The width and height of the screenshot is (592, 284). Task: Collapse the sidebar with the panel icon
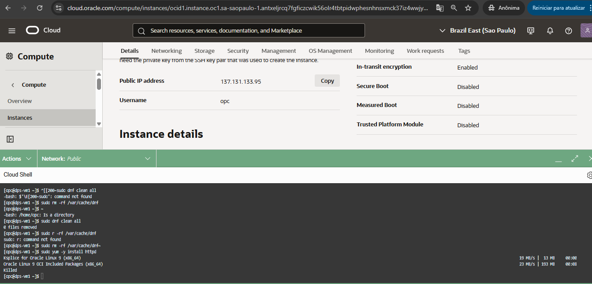11,139
